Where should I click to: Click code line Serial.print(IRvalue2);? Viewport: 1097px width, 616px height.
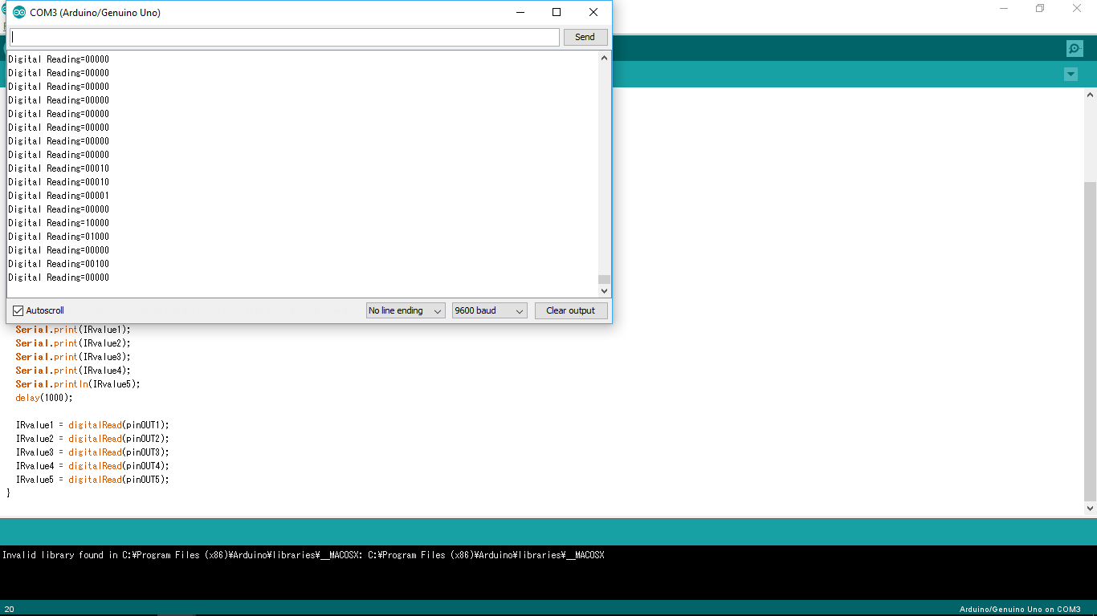tap(73, 343)
